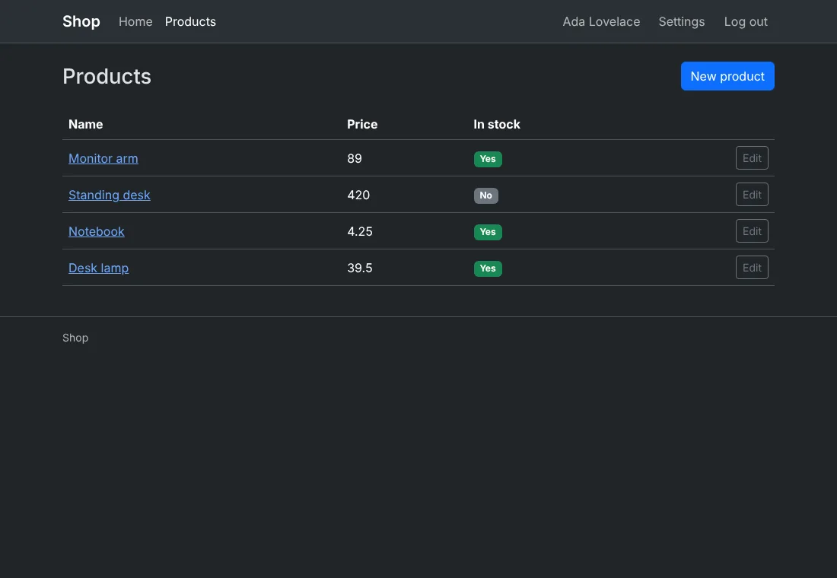Click the Name column header

(x=85, y=125)
